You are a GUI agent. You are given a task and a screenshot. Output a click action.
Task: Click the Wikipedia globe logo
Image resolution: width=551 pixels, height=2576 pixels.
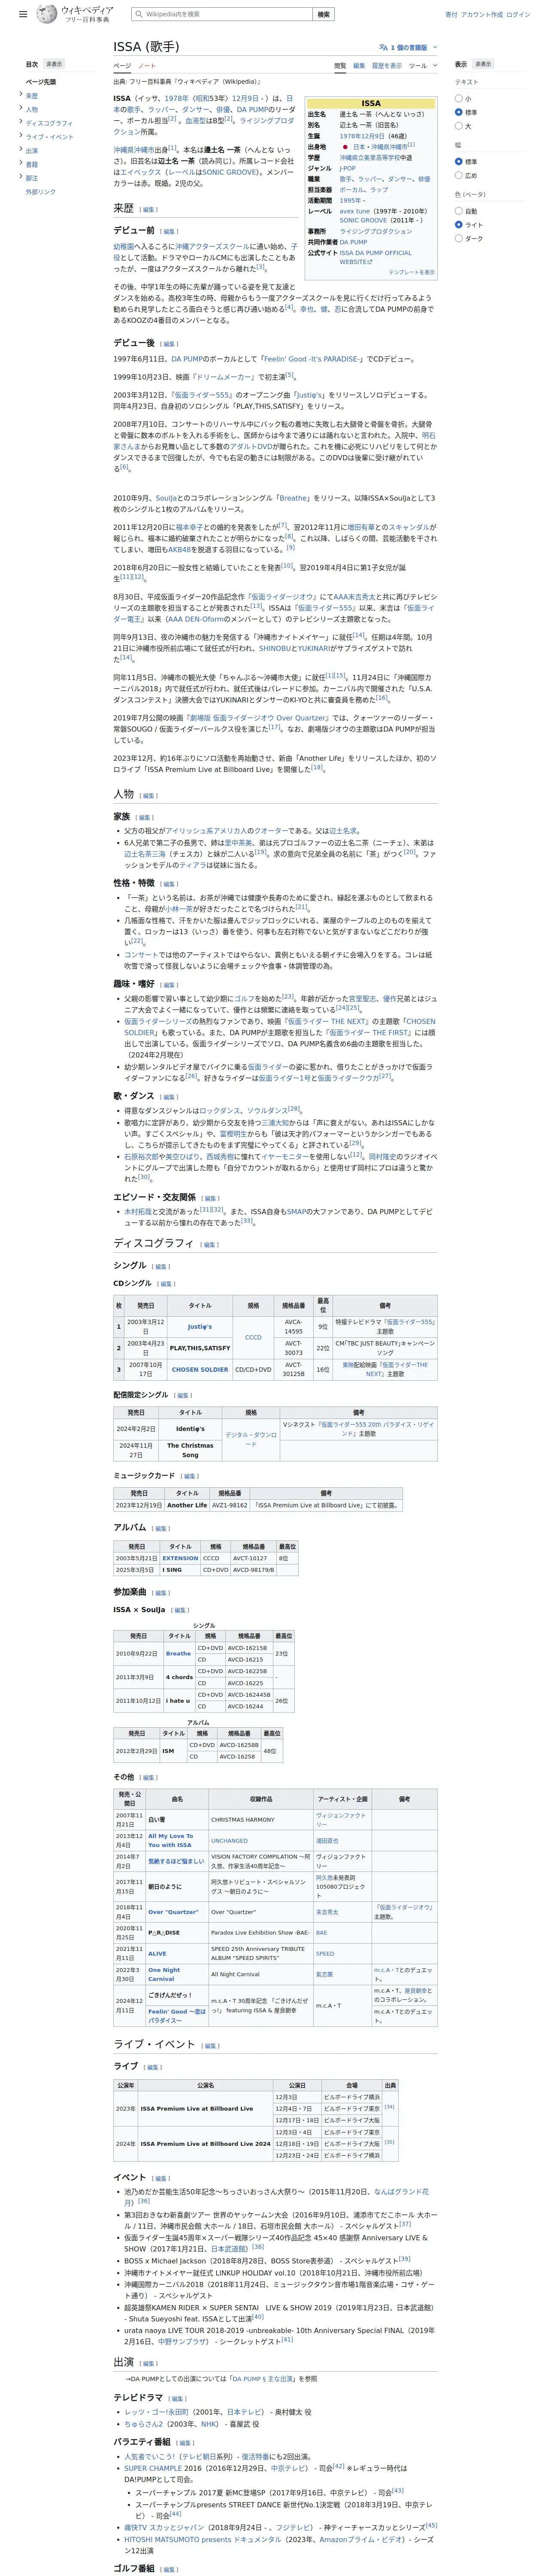click(45, 14)
